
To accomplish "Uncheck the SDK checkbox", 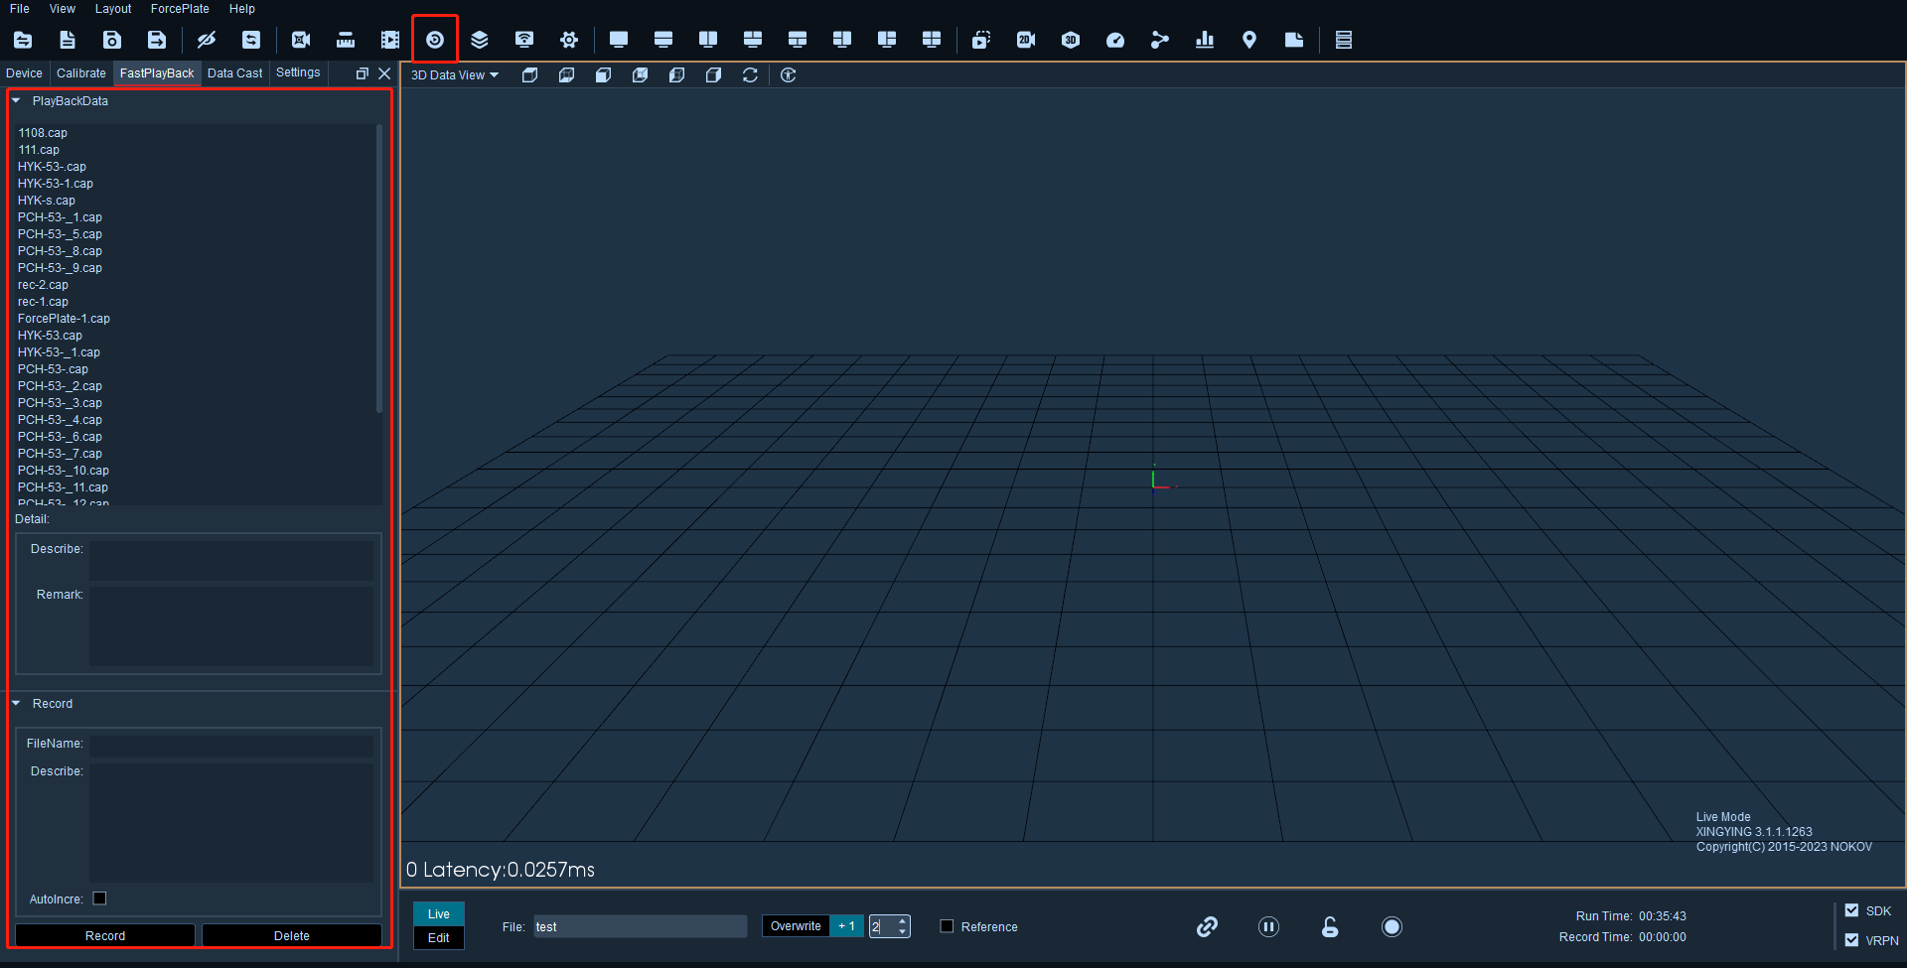I will (x=1851, y=910).
